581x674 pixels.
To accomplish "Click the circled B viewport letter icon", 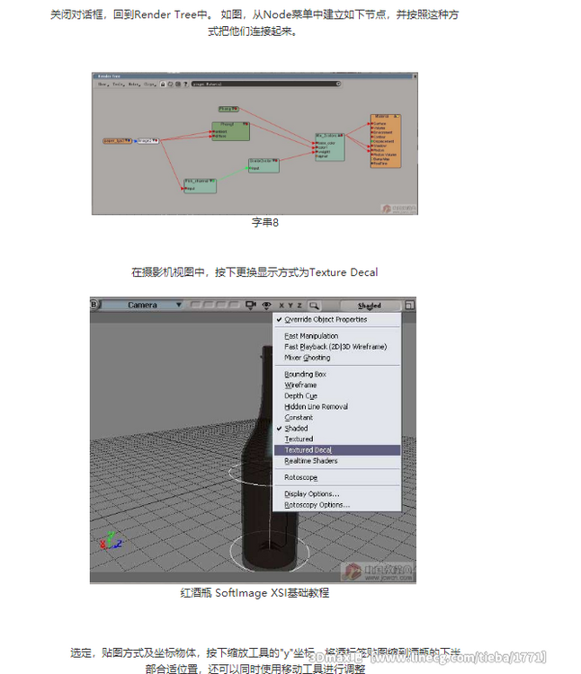I will 95,305.
